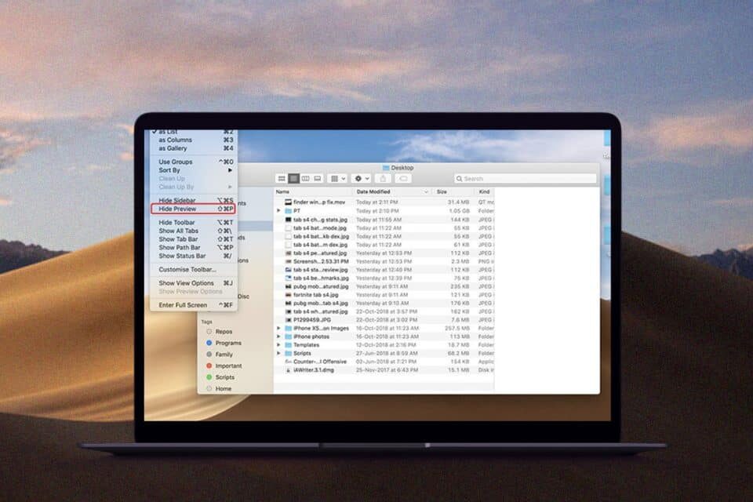Choose 'as Columns' view option
753x502 pixels.
tap(175, 140)
